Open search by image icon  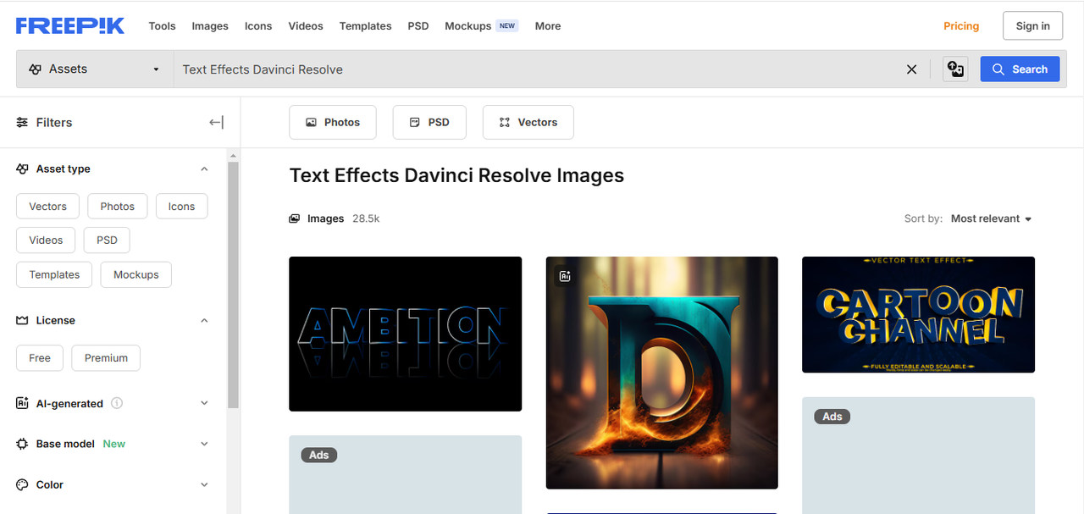tap(955, 69)
